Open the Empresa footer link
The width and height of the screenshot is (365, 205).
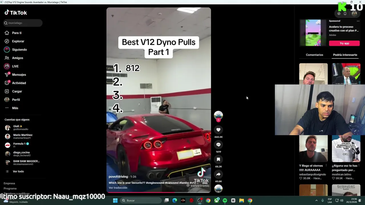[x=9, y=183]
